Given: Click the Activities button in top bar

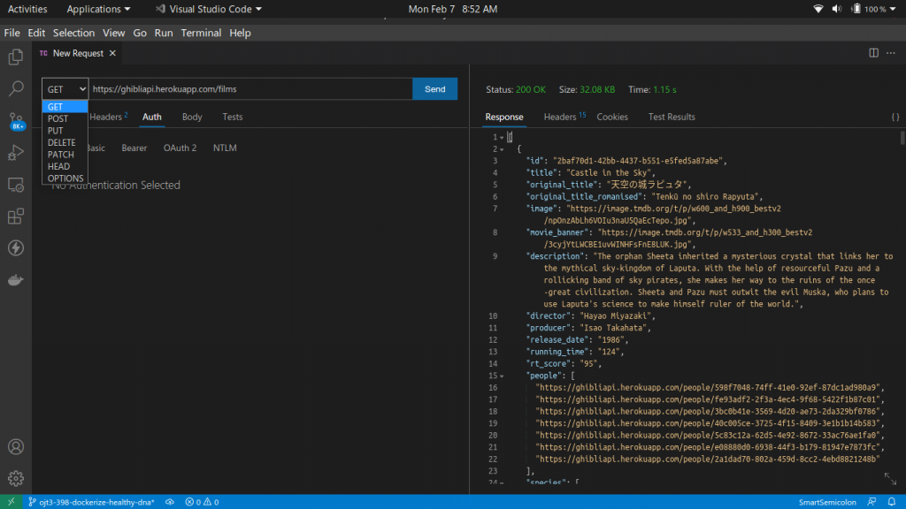Looking at the screenshot, I should [x=27, y=9].
